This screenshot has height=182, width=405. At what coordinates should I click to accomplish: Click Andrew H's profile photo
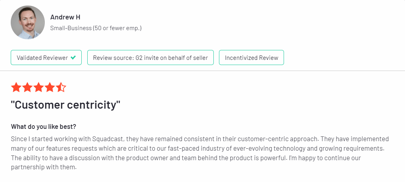click(x=28, y=23)
